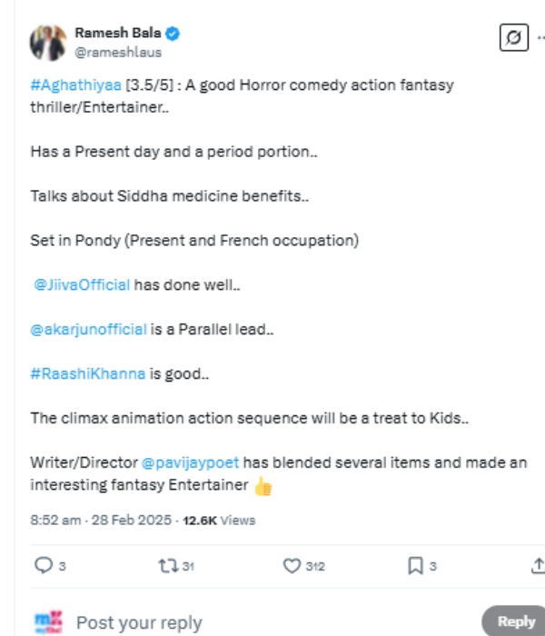
Task: Visit the @JiivaOfficial mention
Action: 82,285
